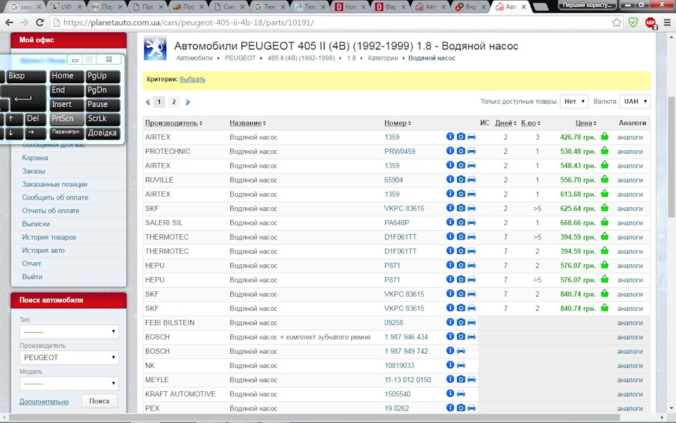Sort by 'Цена' column header
This screenshot has width=676, height=423.
click(x=585, y=123)
